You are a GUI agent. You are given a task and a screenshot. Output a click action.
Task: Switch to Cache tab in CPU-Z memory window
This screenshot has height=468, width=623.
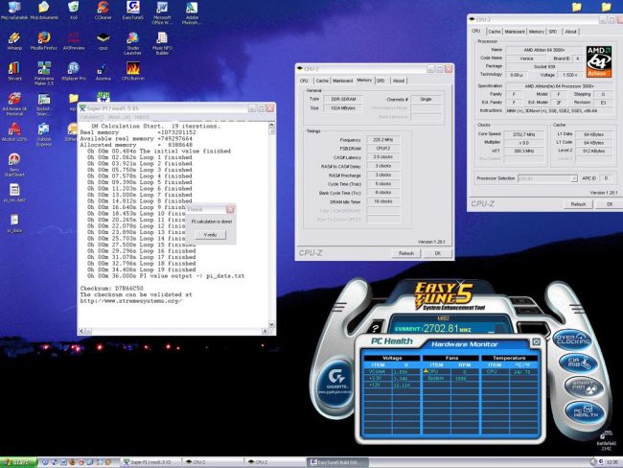(322, 81)
